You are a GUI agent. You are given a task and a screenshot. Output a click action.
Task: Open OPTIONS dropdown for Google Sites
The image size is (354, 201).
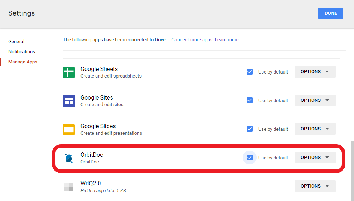point(315,100)
